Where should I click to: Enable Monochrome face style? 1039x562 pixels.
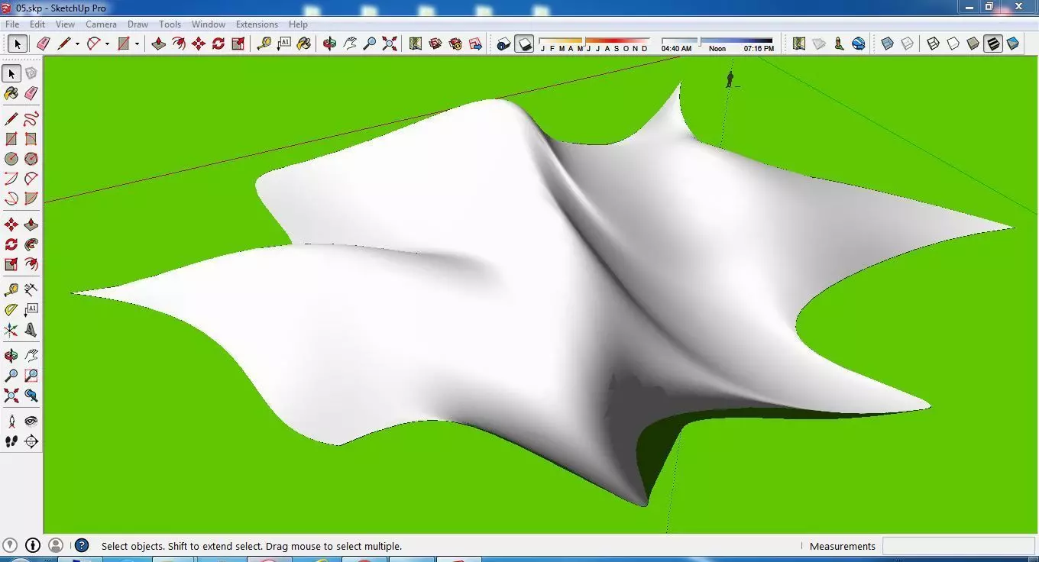pos(1013,44)
